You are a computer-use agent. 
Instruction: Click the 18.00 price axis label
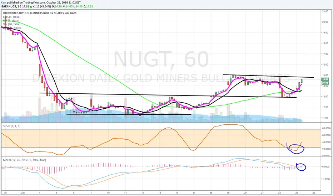[x=325, y=43]
